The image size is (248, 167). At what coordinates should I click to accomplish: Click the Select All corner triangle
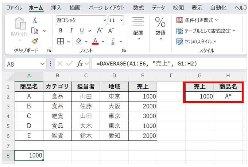(x=10, y=77)
